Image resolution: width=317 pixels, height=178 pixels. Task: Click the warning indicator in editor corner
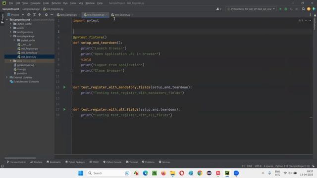click(x=301, y=20)
